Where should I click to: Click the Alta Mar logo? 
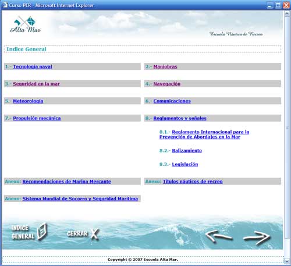pyautogui.click(x=25, y=24)
